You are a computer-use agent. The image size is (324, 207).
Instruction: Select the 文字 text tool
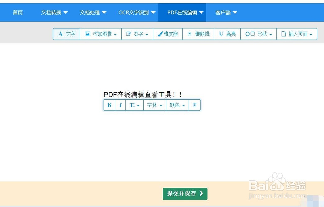pos(66,34)
